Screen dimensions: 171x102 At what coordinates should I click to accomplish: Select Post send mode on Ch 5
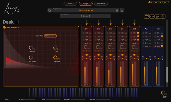coord(137,51)
